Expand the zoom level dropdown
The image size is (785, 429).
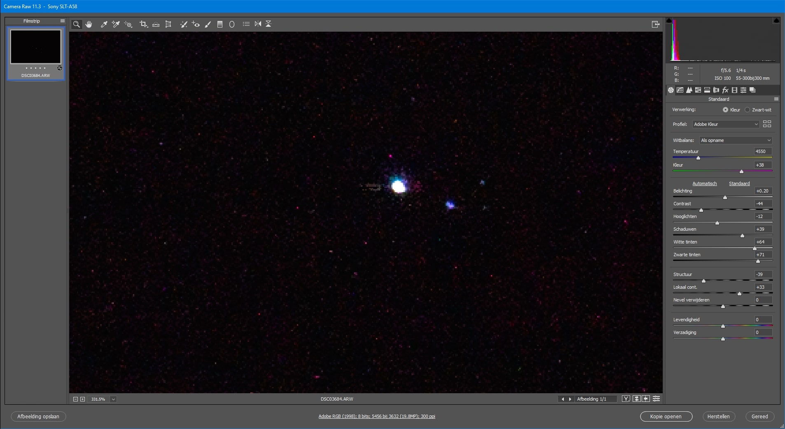(113, 399)
